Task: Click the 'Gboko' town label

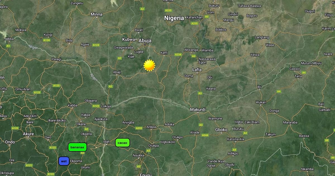Action: (221, 130)
